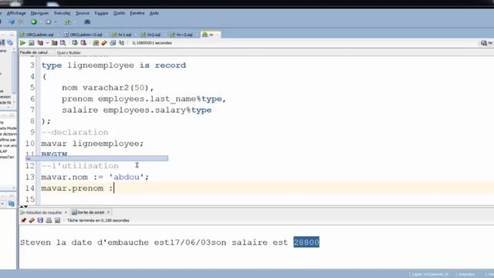Click the blue copy icon in left panel toolbar
This screenshot has height=278, width=494.
click(x=10, y=42)
